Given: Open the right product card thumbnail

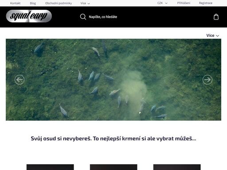Looking at the screenshot, I should point(177,167).
